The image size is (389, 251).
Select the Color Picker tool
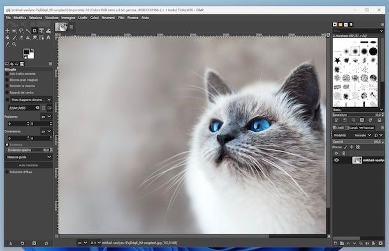(x=8, y=45)
